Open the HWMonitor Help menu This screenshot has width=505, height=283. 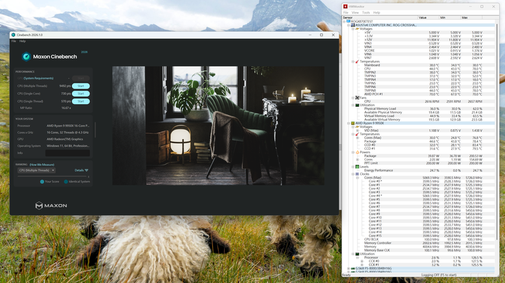[377, 12]
